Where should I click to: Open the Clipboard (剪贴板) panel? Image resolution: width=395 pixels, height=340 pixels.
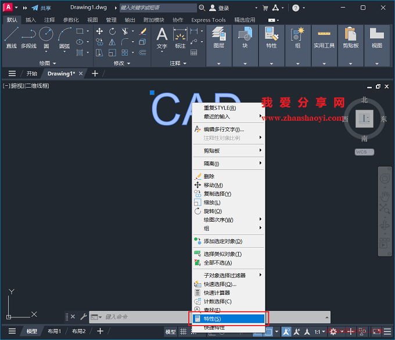350,45
